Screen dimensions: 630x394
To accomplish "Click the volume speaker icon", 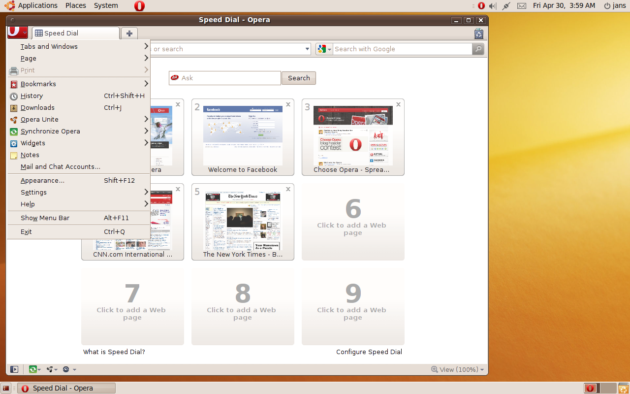I will pyautogui.click(x=493, y=6).
